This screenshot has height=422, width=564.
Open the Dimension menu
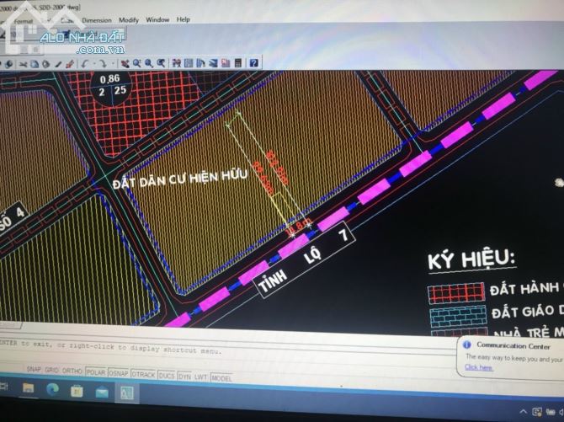pyautogui.click(x=97, y=19)
